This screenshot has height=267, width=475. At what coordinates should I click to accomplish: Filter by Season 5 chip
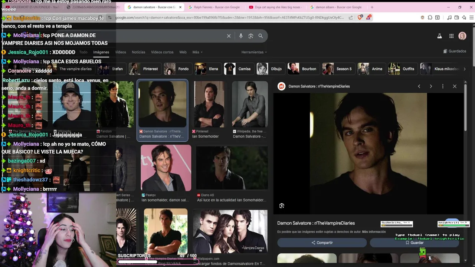pos(338,69)
